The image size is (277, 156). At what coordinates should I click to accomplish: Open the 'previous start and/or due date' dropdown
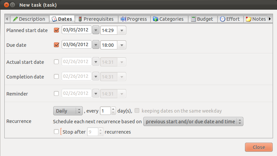point(193,122)
